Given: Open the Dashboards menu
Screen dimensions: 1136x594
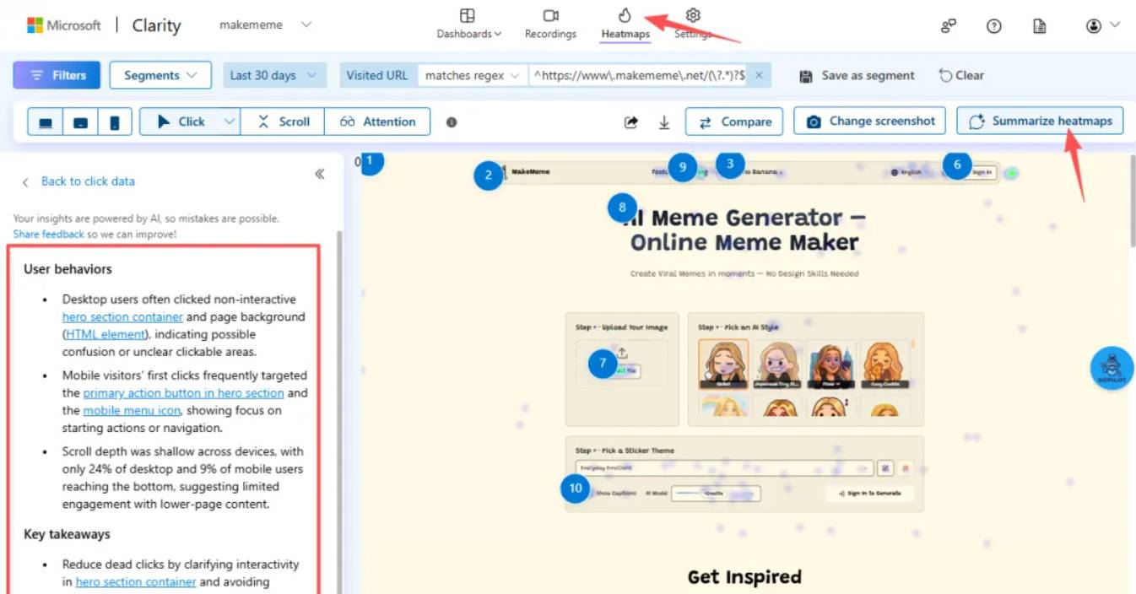Looking at the screenshot, I should pos(468,24).
